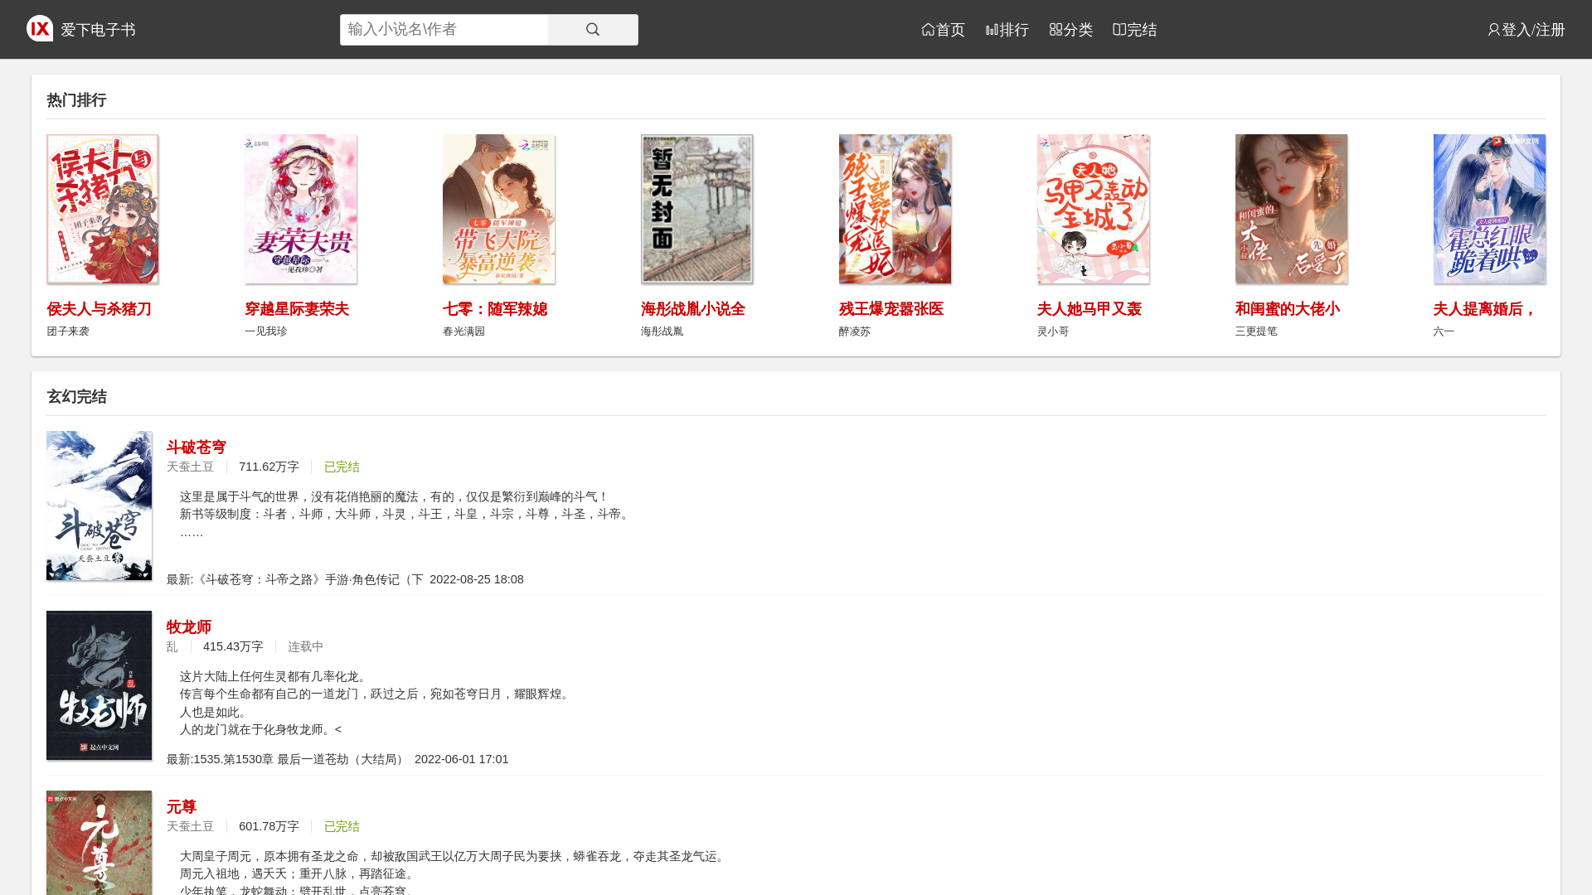This screenshot has height=895, width=1592.
Task: Click 711.62万字 word count
Action: (x=269, y=467)
